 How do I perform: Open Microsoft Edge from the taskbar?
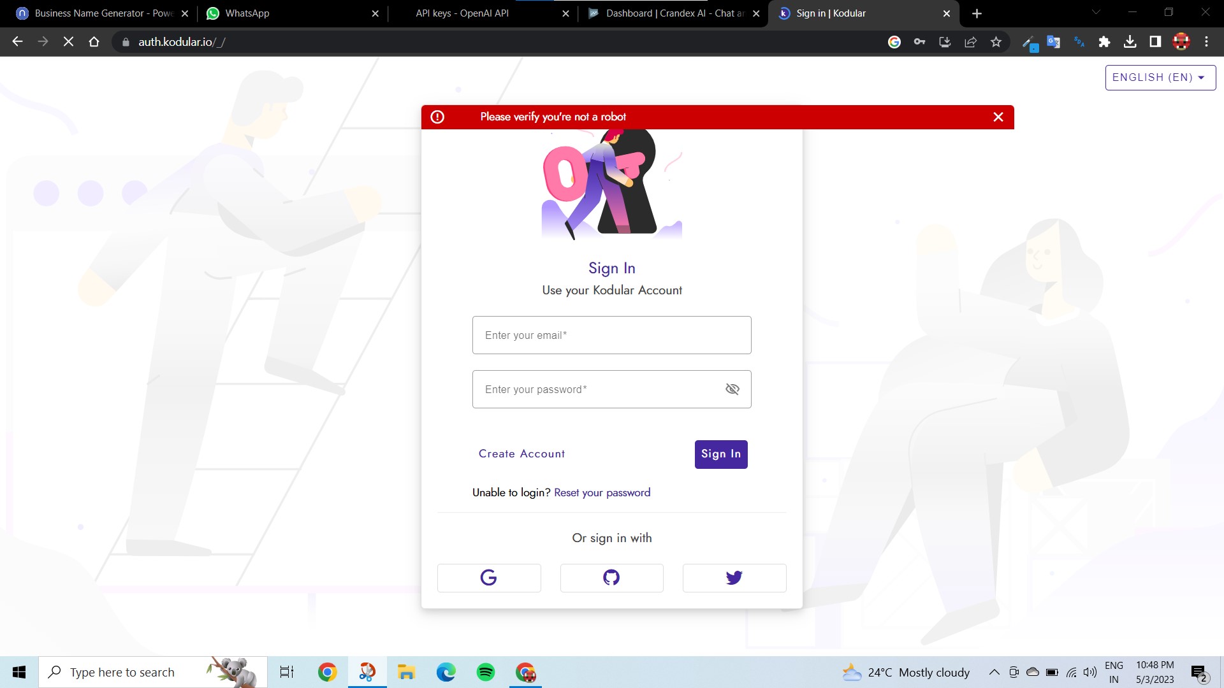pos(446,672)
